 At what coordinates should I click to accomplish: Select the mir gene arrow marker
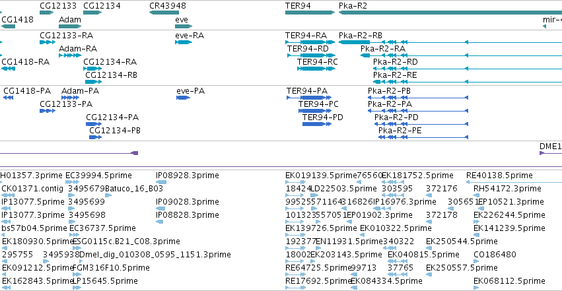point(544,26)
